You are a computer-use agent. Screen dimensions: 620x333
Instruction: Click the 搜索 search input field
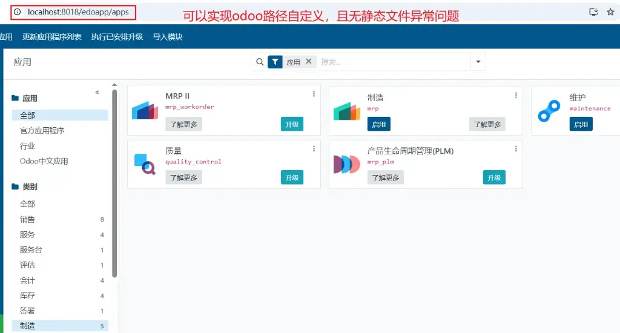(394, 62)
